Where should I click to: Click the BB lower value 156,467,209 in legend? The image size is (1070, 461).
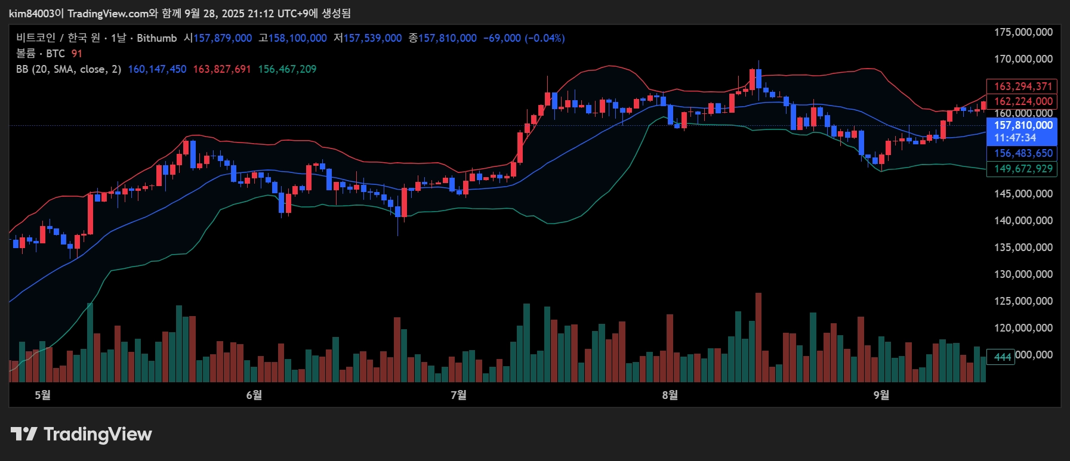pos(287,69)
